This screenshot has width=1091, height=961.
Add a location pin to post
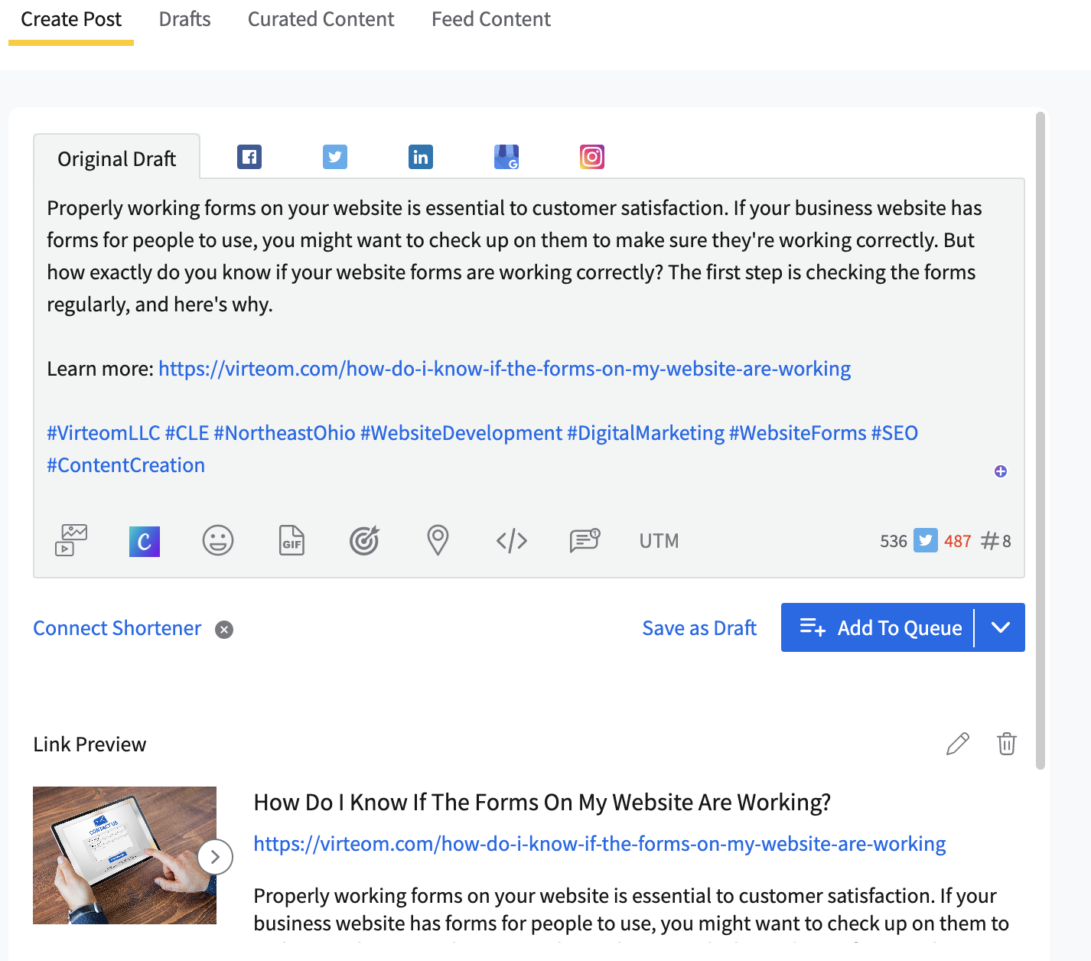click(x=438, y=541)
